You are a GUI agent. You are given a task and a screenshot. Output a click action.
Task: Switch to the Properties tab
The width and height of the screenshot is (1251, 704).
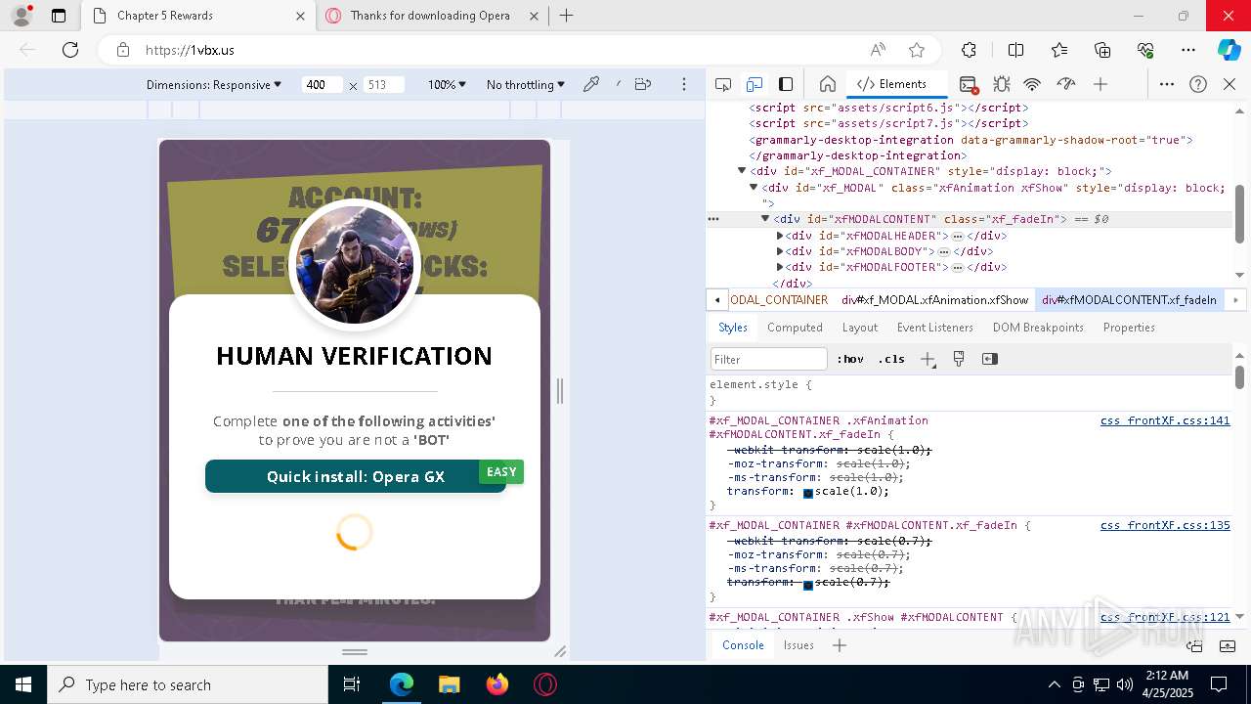tap(1129, 328)
